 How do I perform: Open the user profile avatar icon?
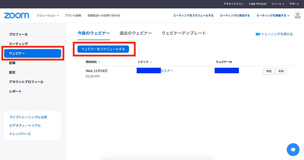pos(298,15)
